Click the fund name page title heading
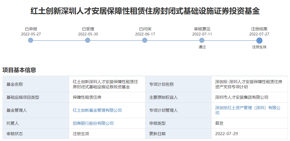This screenshot has width=290, height=141. pyautogui.click(x=145, y=11)
